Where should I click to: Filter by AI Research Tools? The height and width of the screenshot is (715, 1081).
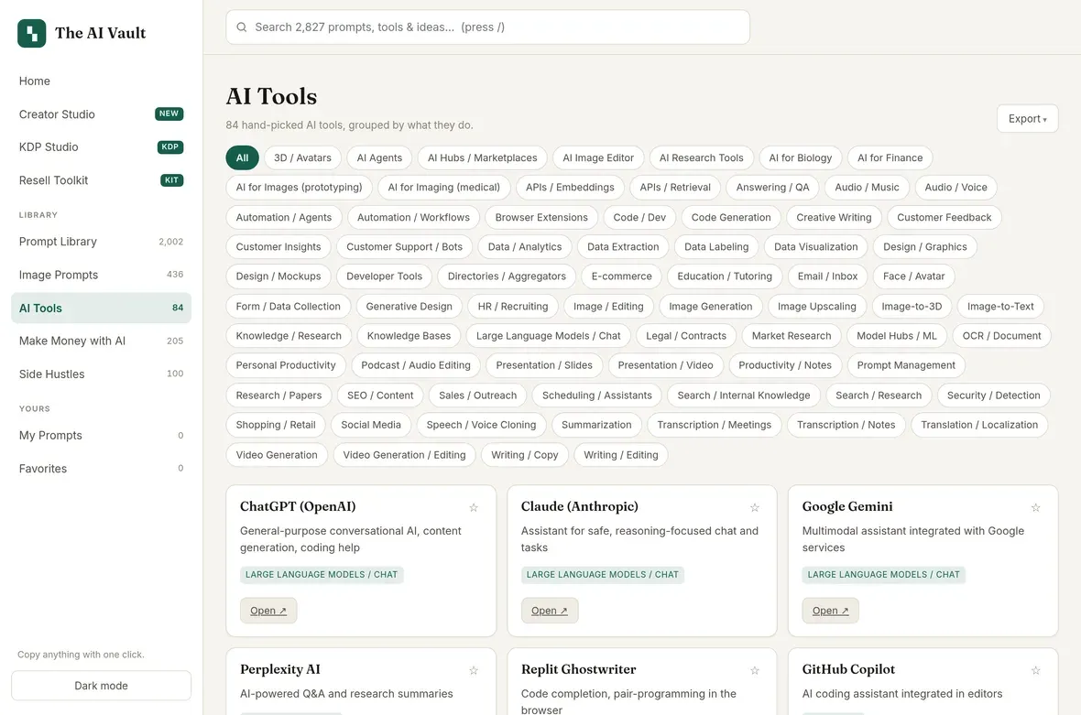point(701,157)
